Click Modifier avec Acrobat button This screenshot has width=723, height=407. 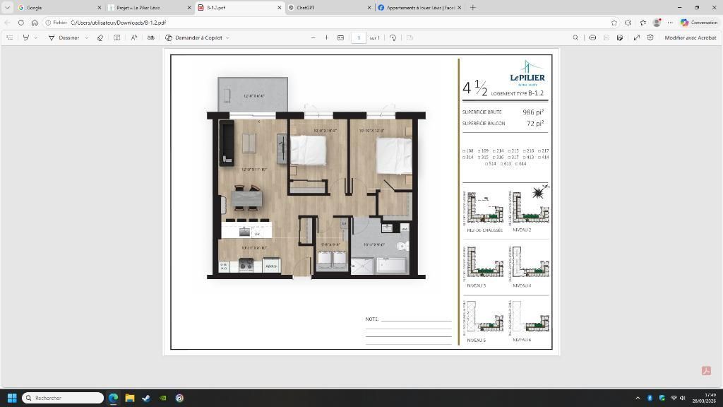[x=690, y=37]
